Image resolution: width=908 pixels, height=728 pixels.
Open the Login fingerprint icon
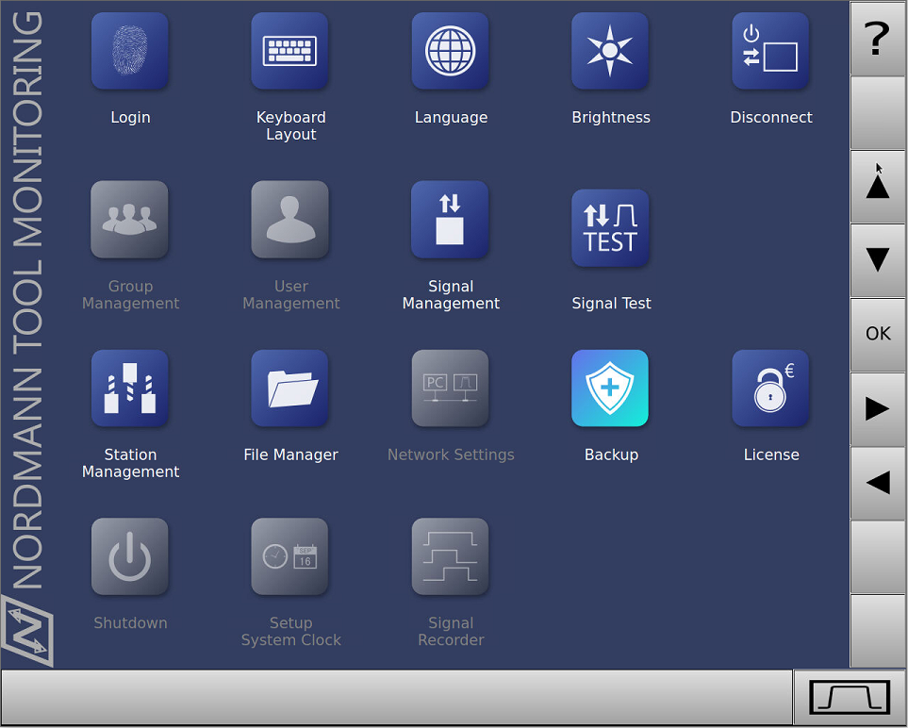[x=130, y=51]
